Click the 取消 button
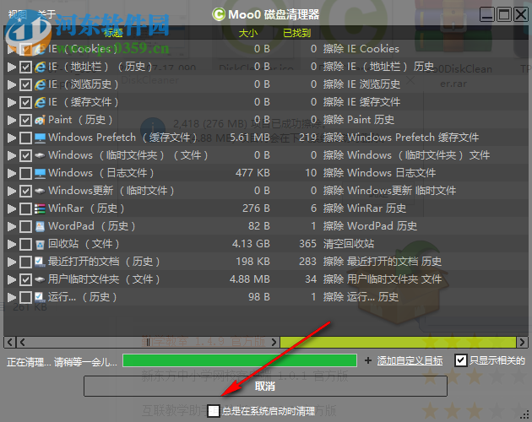 (265, 386)
